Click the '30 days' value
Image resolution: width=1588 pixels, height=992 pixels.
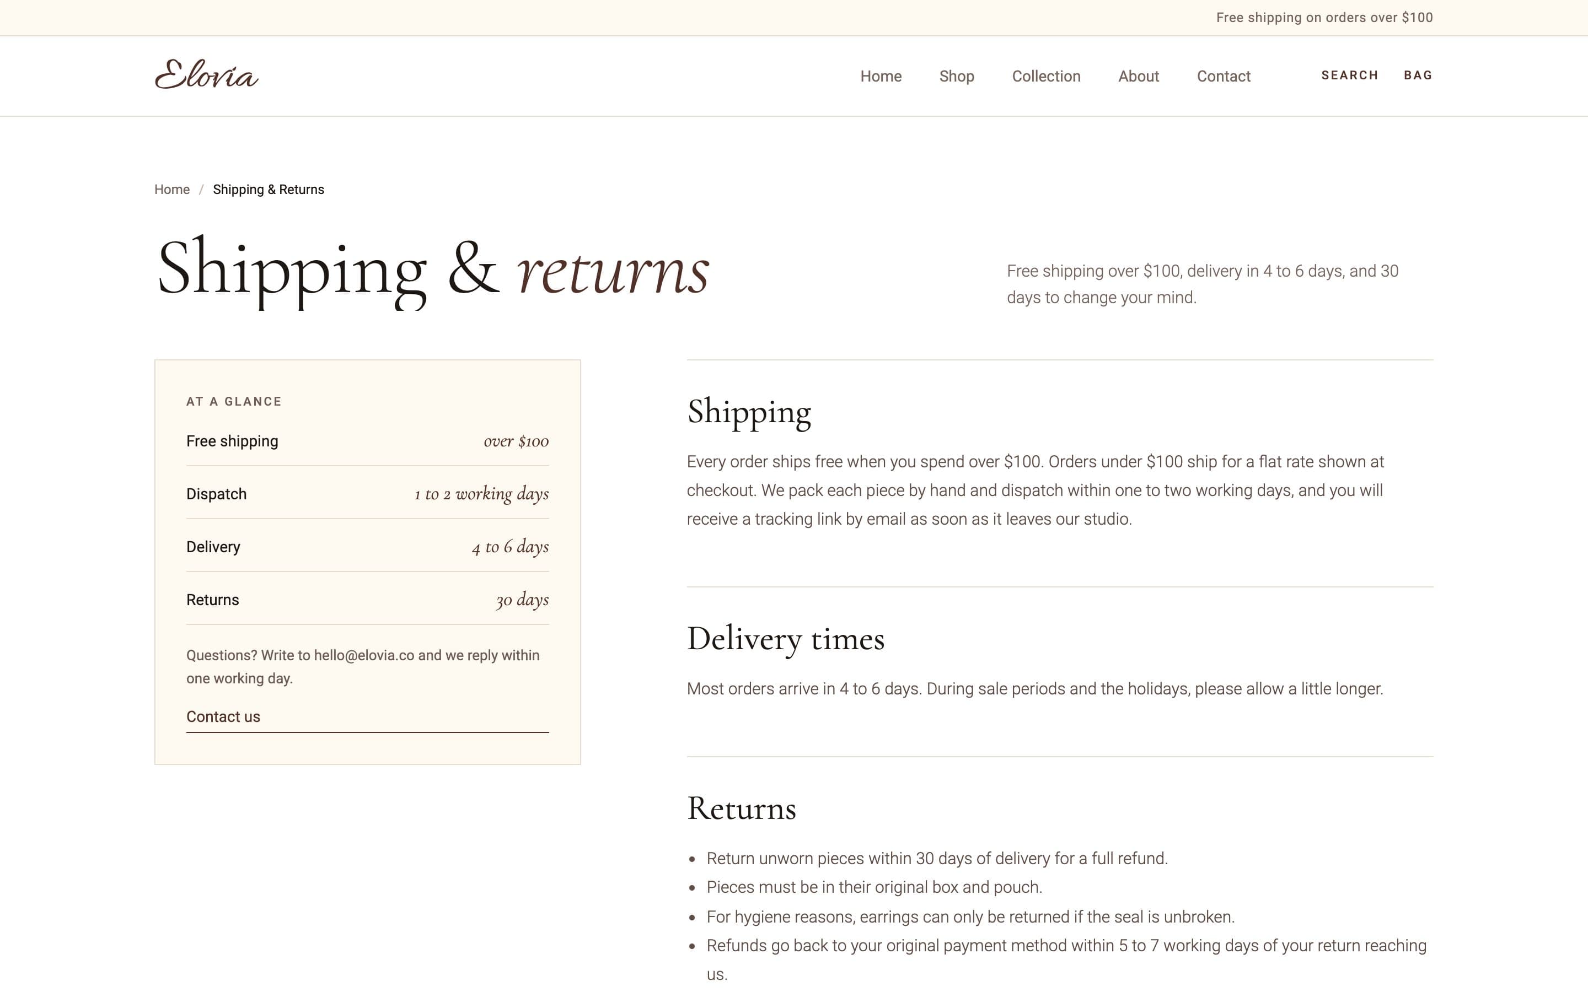[522, 600]
